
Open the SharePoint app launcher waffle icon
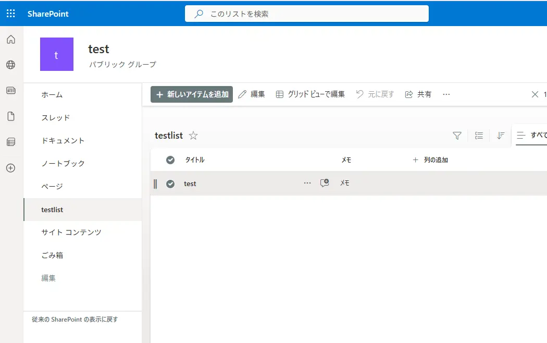coord(10,13)
